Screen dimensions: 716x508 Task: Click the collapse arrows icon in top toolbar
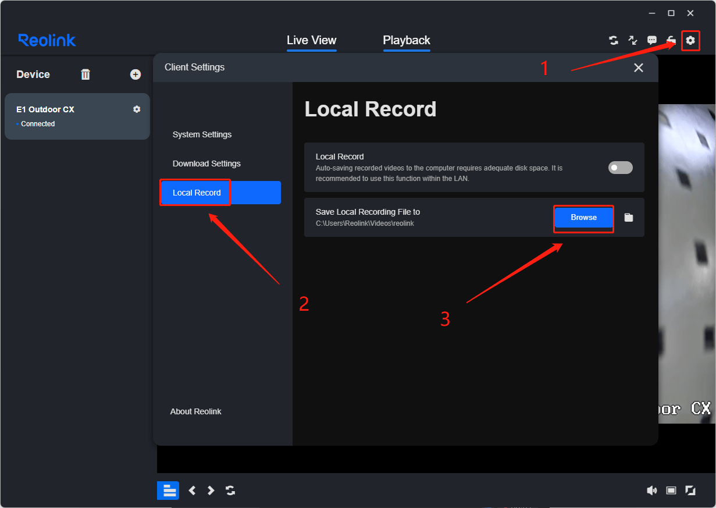click(633, 40)
